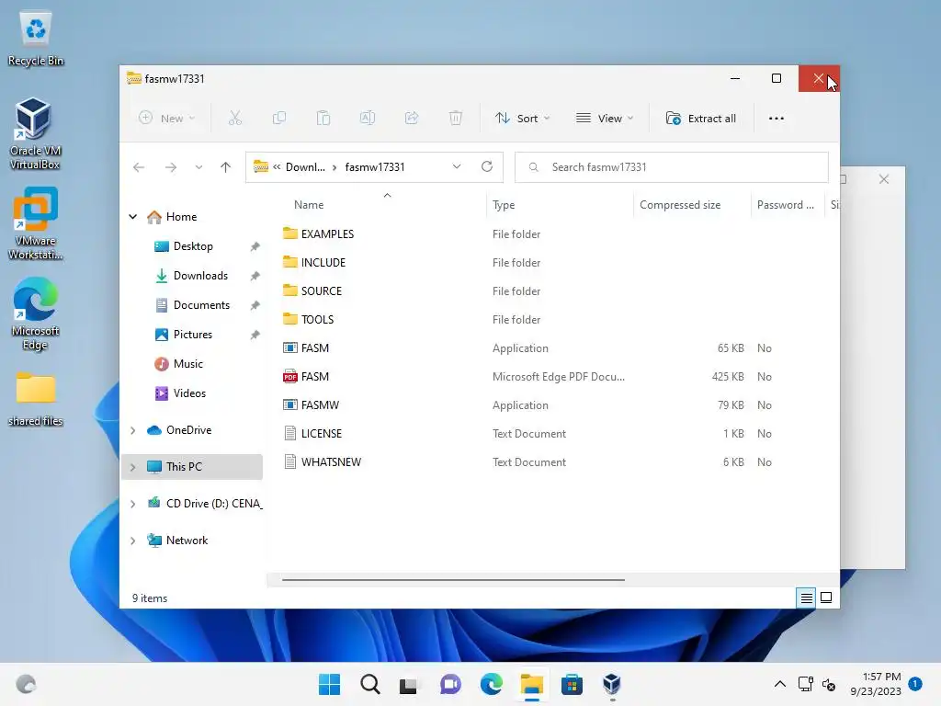941x706 pixels.
Task: Open Recycle Bin on desktop
Action: tap(36, 40)
